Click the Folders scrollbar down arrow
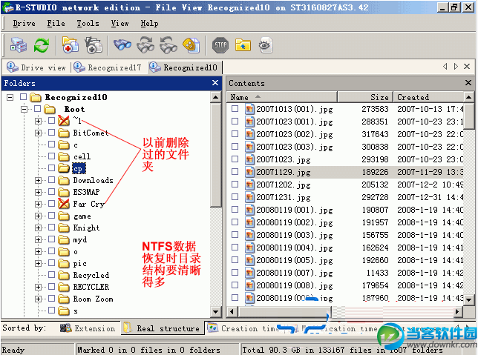This screenshot has height=355, width=478. point(215,312)
